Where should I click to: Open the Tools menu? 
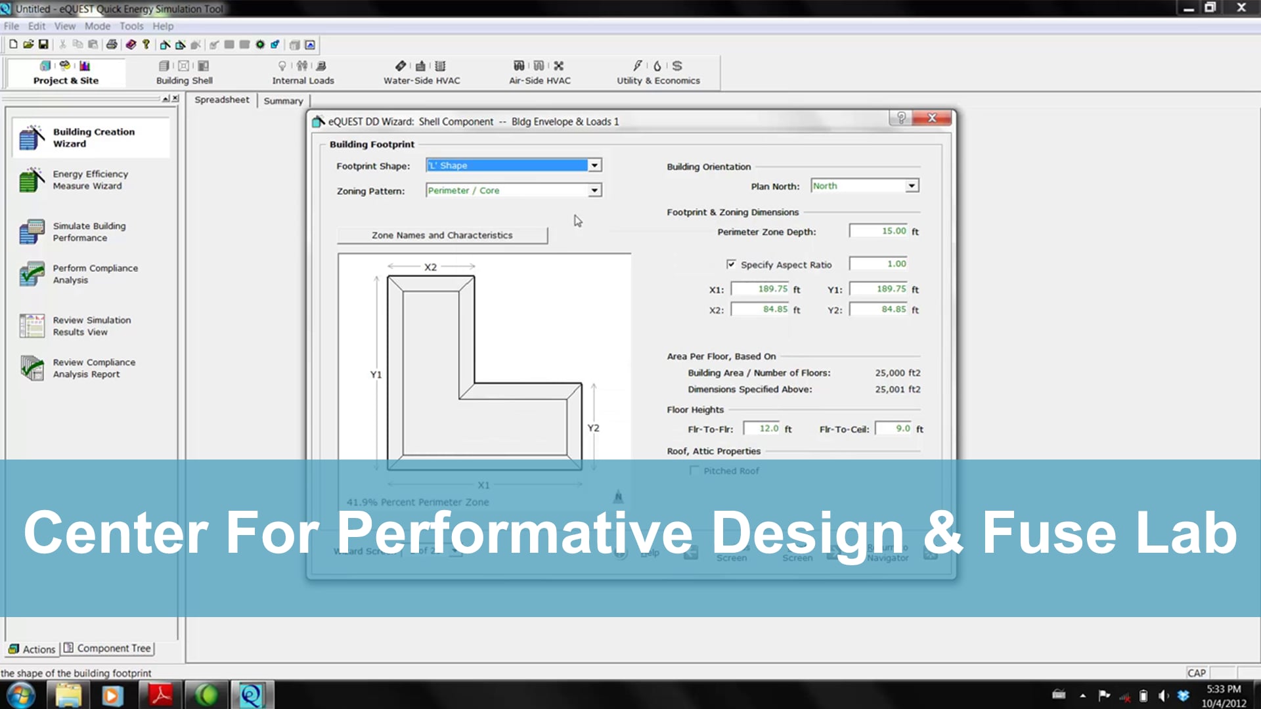click(x=131, y=26)
